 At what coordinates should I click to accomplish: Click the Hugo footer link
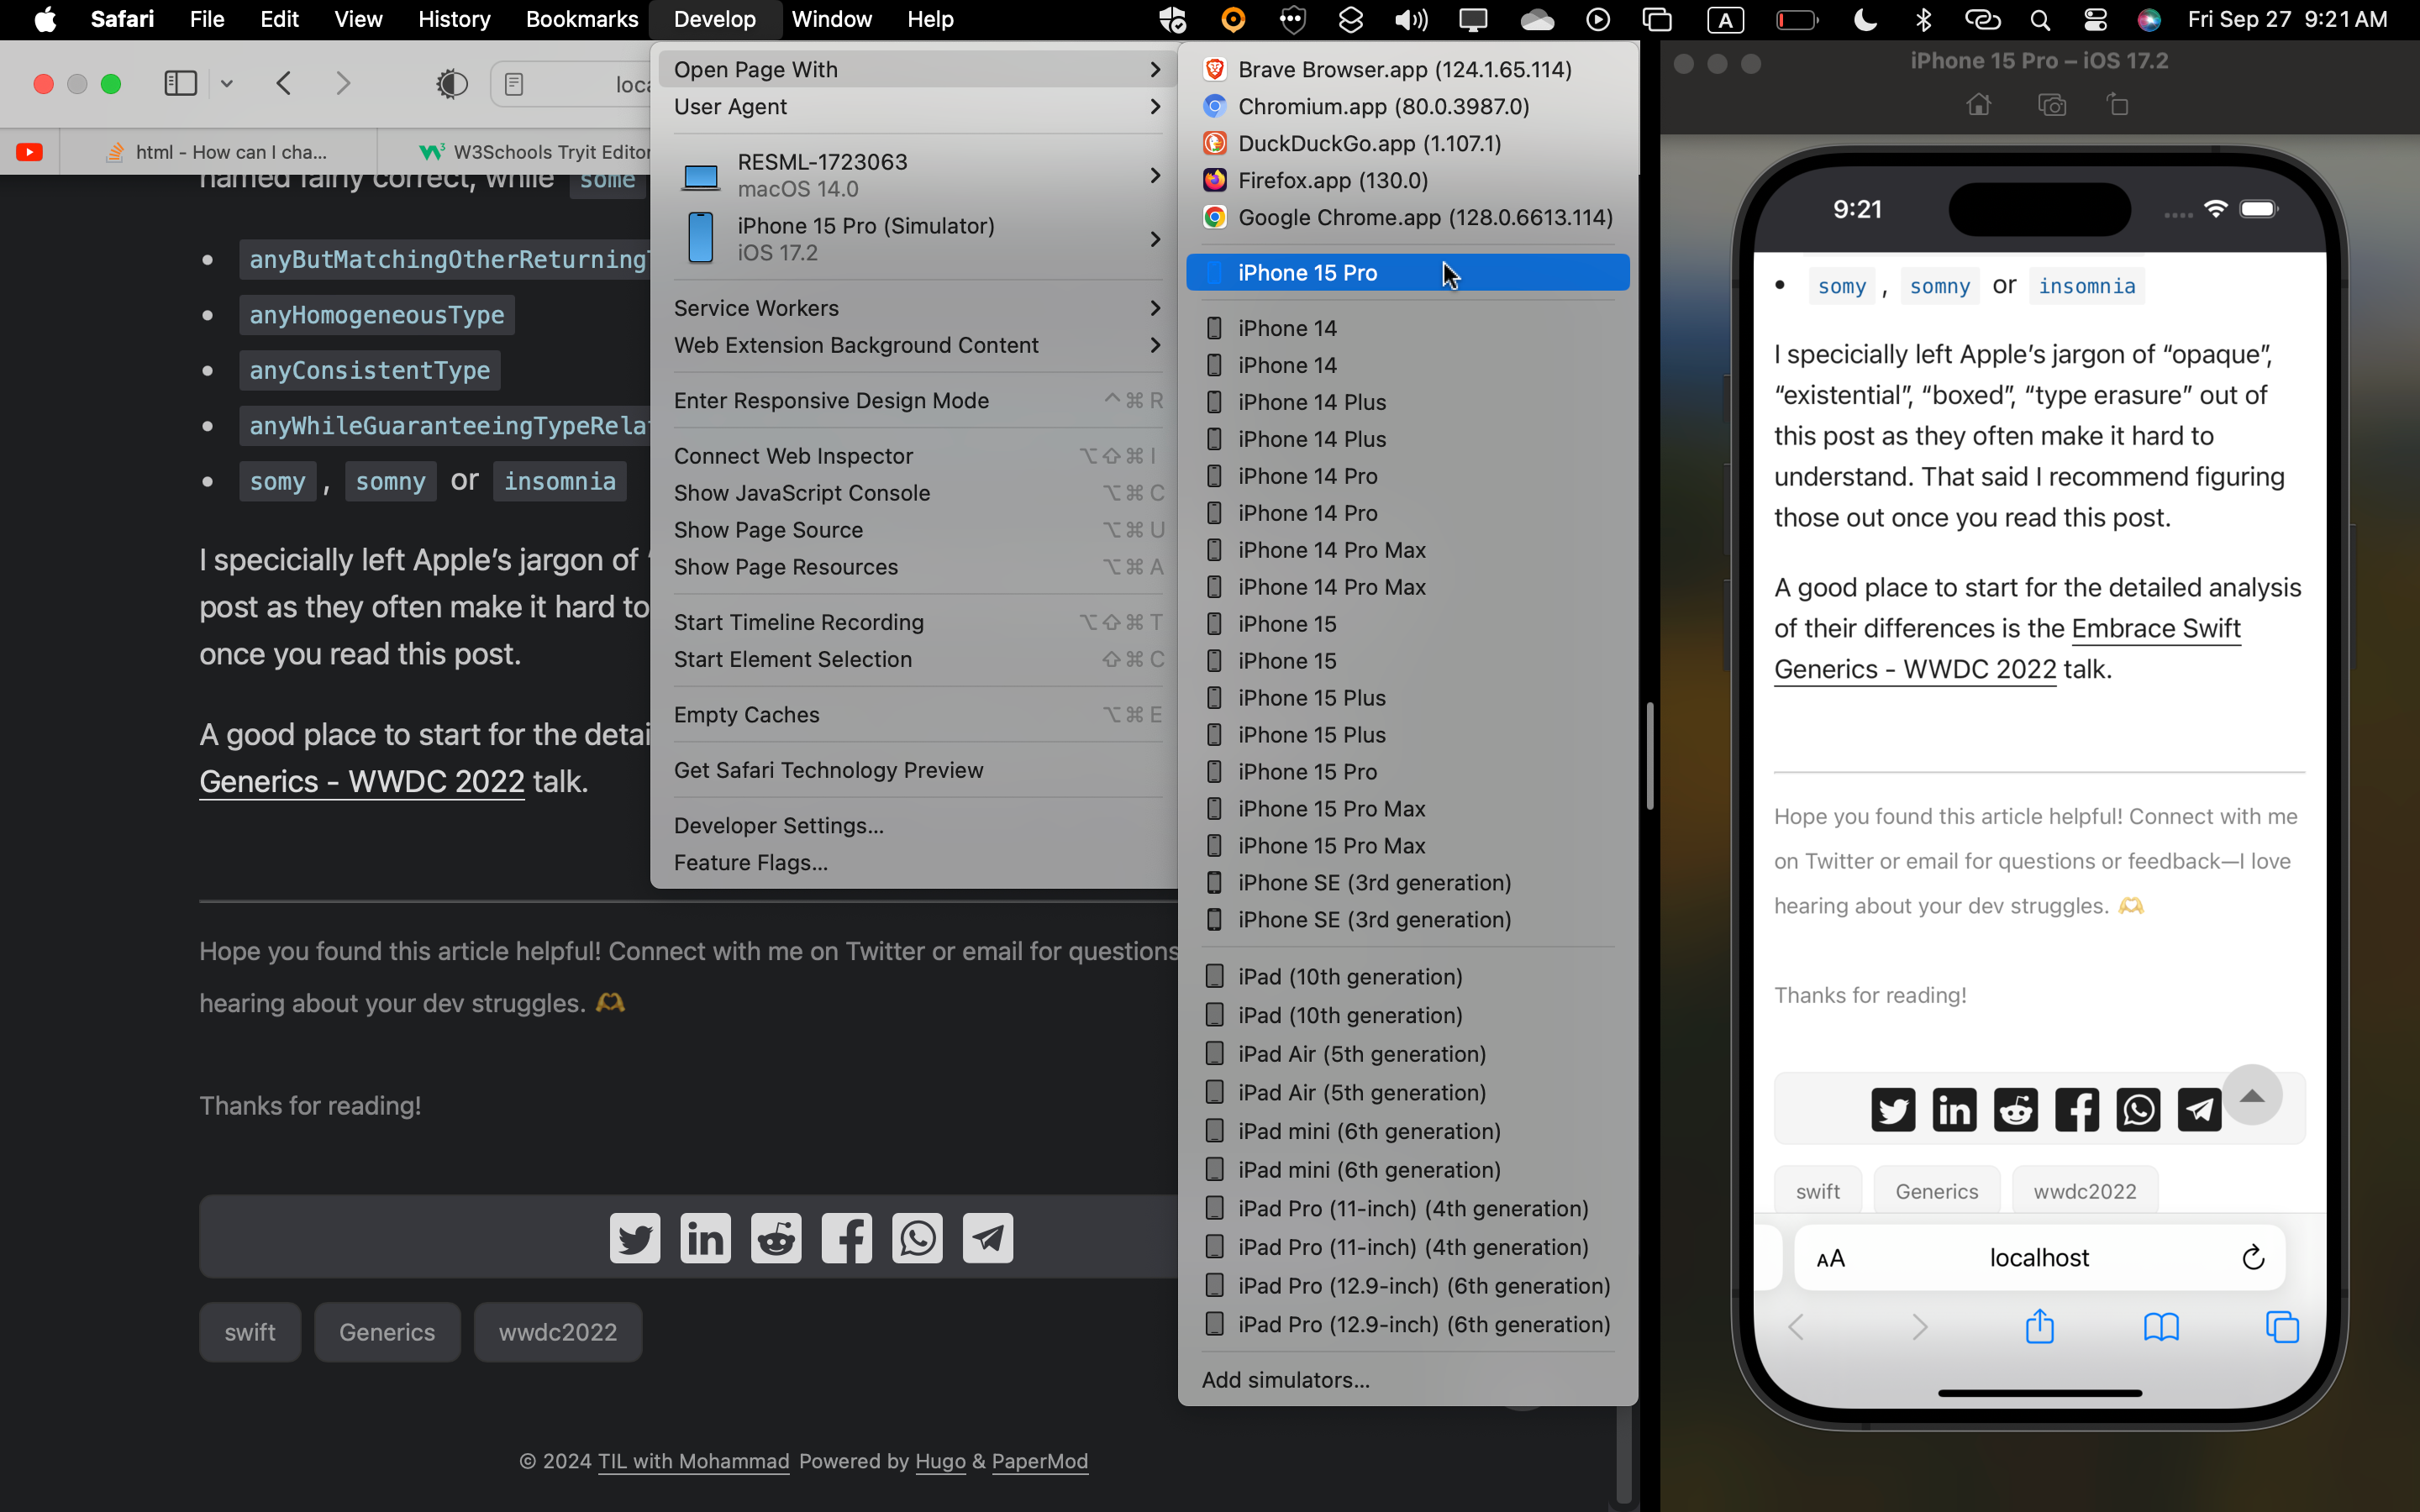tap(940, 1461)
